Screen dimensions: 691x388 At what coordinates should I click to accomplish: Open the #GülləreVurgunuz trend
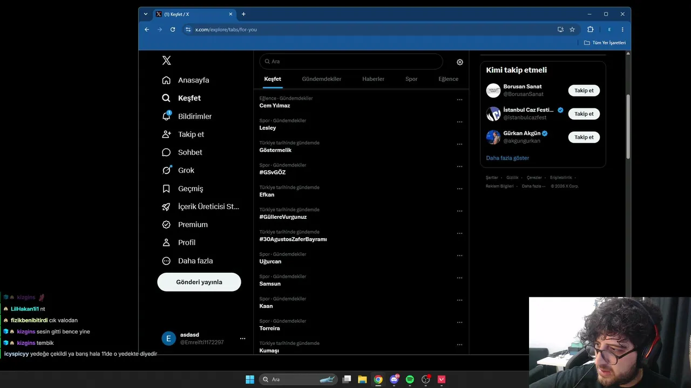283,217
